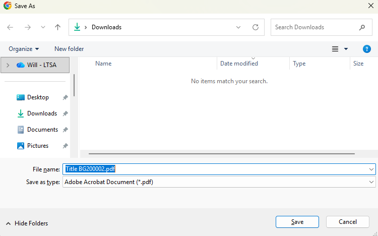Create a New folder

69,49
